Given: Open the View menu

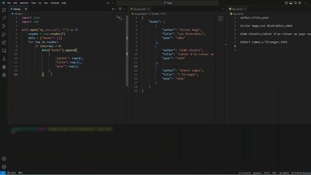Looking at the screenshot, I should click(x=34, y=3).
